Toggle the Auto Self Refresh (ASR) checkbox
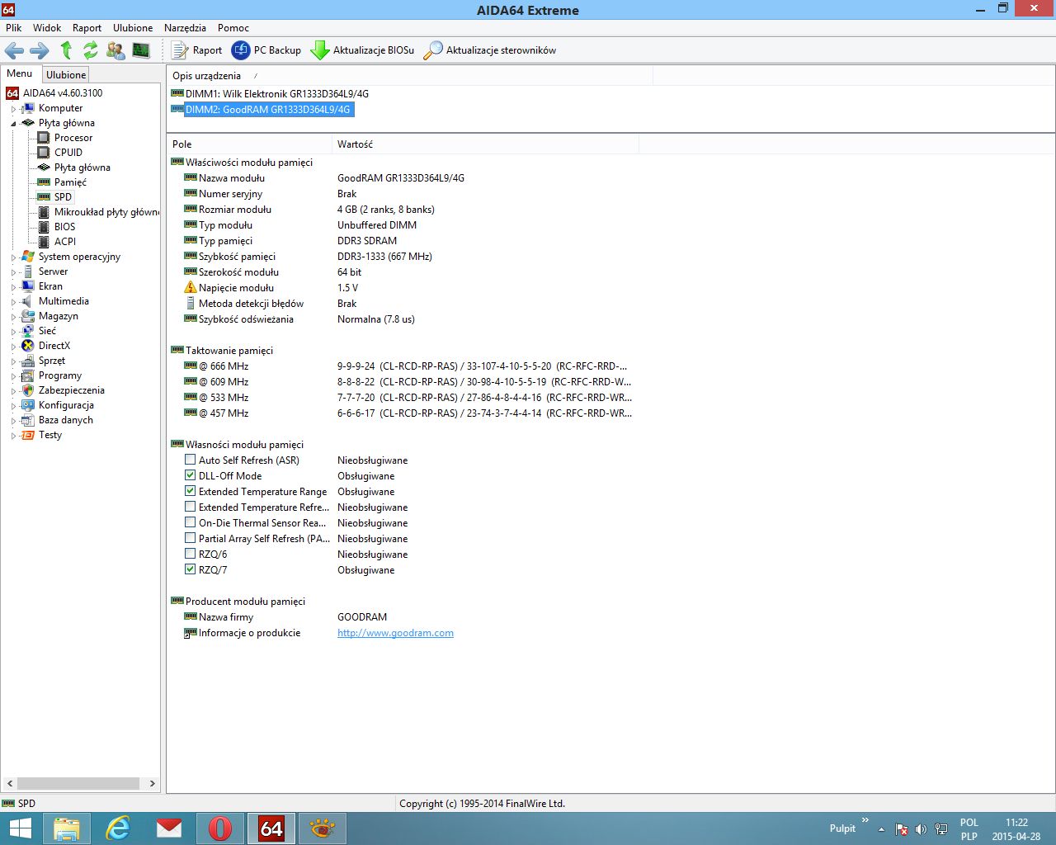The height and width of the screenshot is (845, 1056). pyautogui.click(x=191, y=460)
